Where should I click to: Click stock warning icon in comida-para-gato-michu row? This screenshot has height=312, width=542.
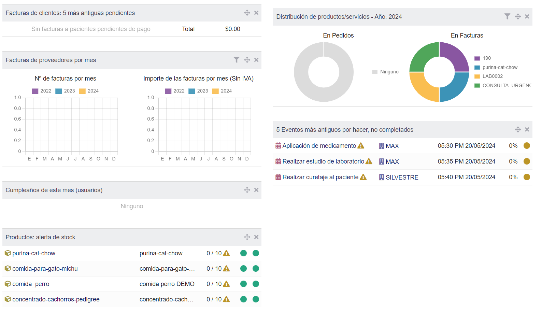[x=226, y=269]
